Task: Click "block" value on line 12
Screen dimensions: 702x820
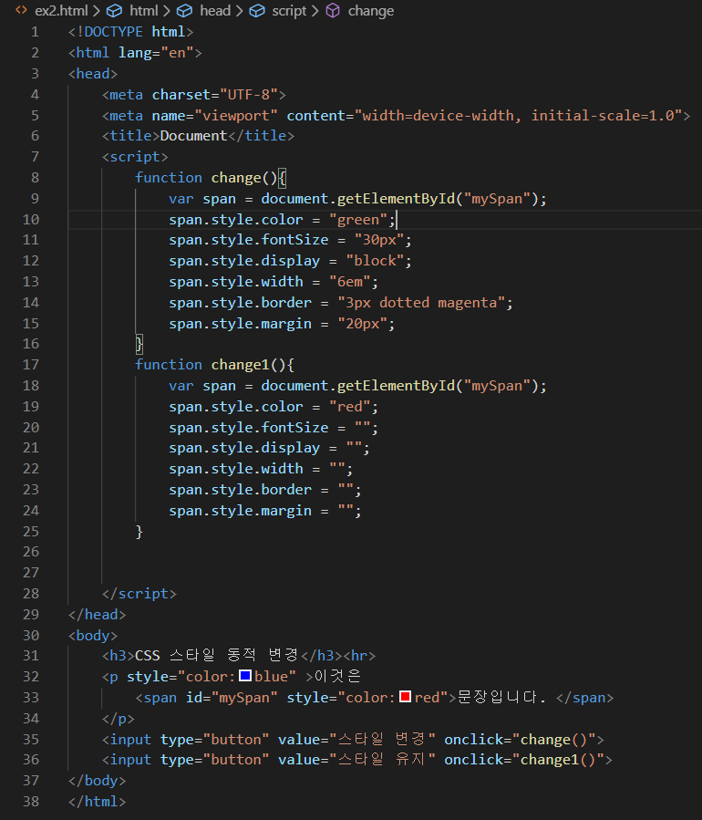Action: pyautogui.click(x=375, y=261)
